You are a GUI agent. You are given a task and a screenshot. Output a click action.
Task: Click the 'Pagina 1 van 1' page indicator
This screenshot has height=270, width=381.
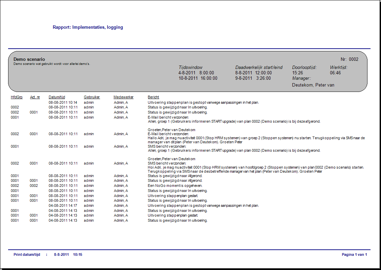tap(354, 254)
